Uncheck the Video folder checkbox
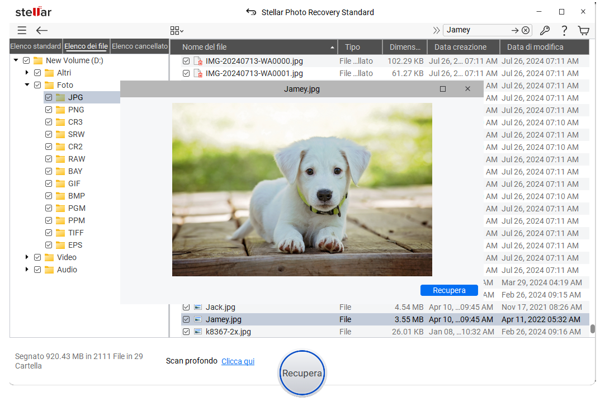The image size is (605, 401). 37,257
